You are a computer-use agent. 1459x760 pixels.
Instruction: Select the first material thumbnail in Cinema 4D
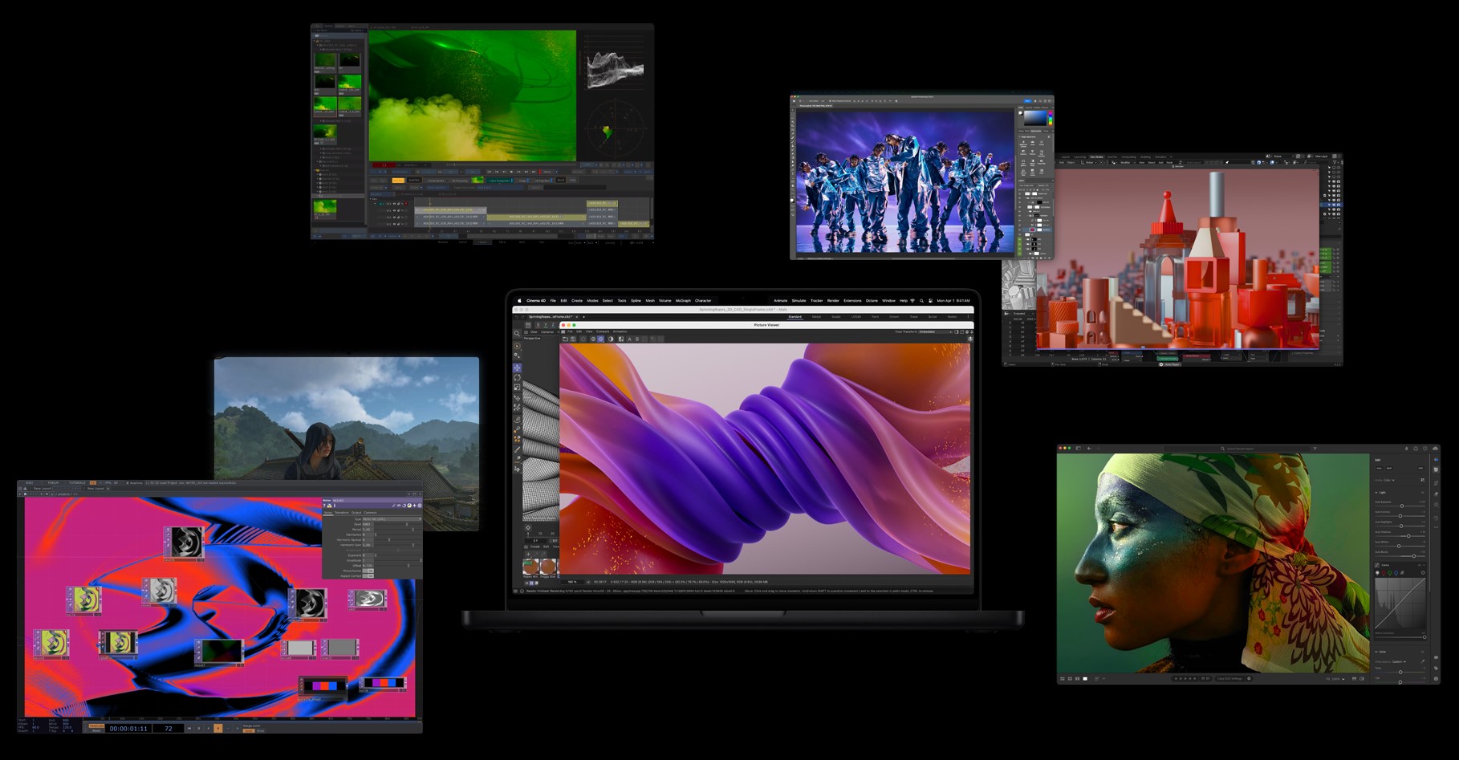531,566
